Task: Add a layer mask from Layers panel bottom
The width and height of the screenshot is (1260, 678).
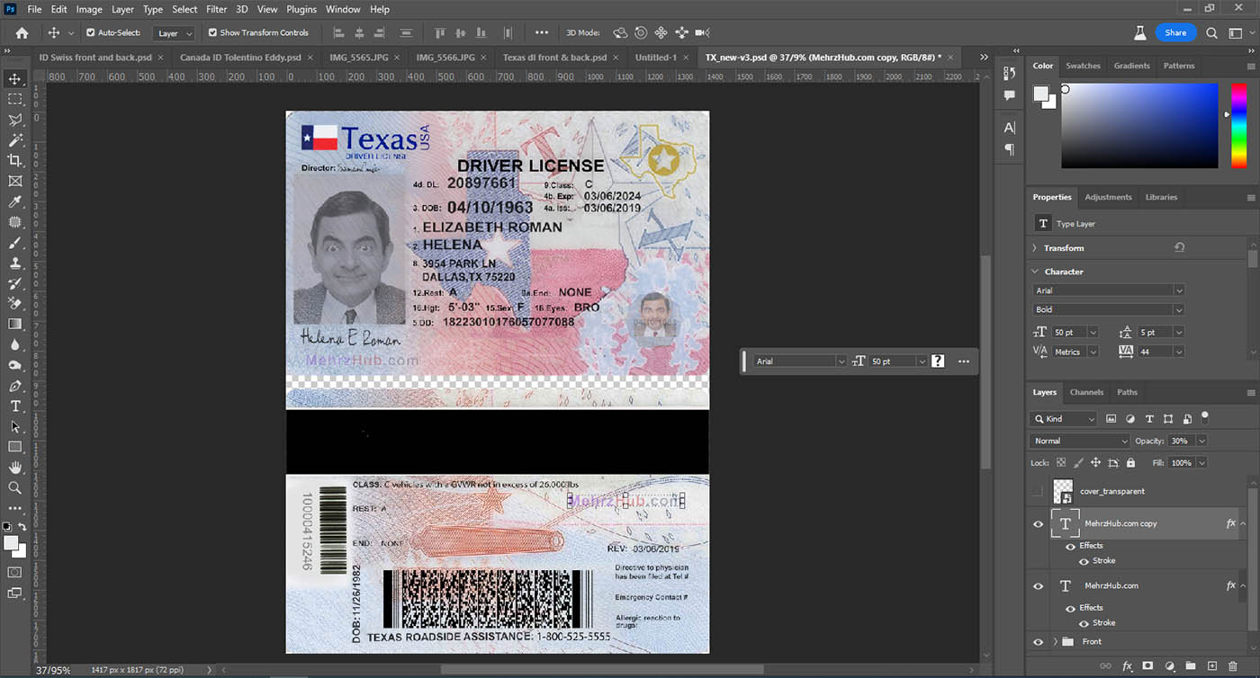Action: 1147,666
